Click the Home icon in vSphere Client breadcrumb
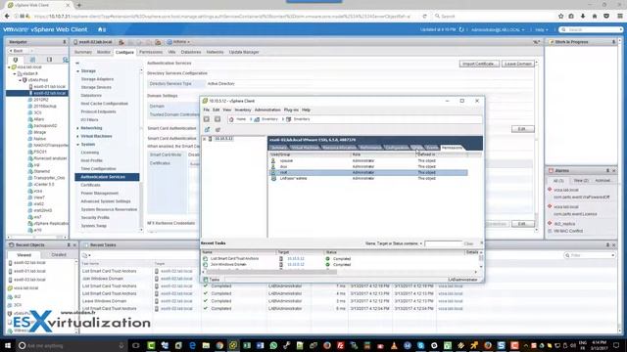The height and width of the screenshot is (352, 627). (x=231, y=119)
